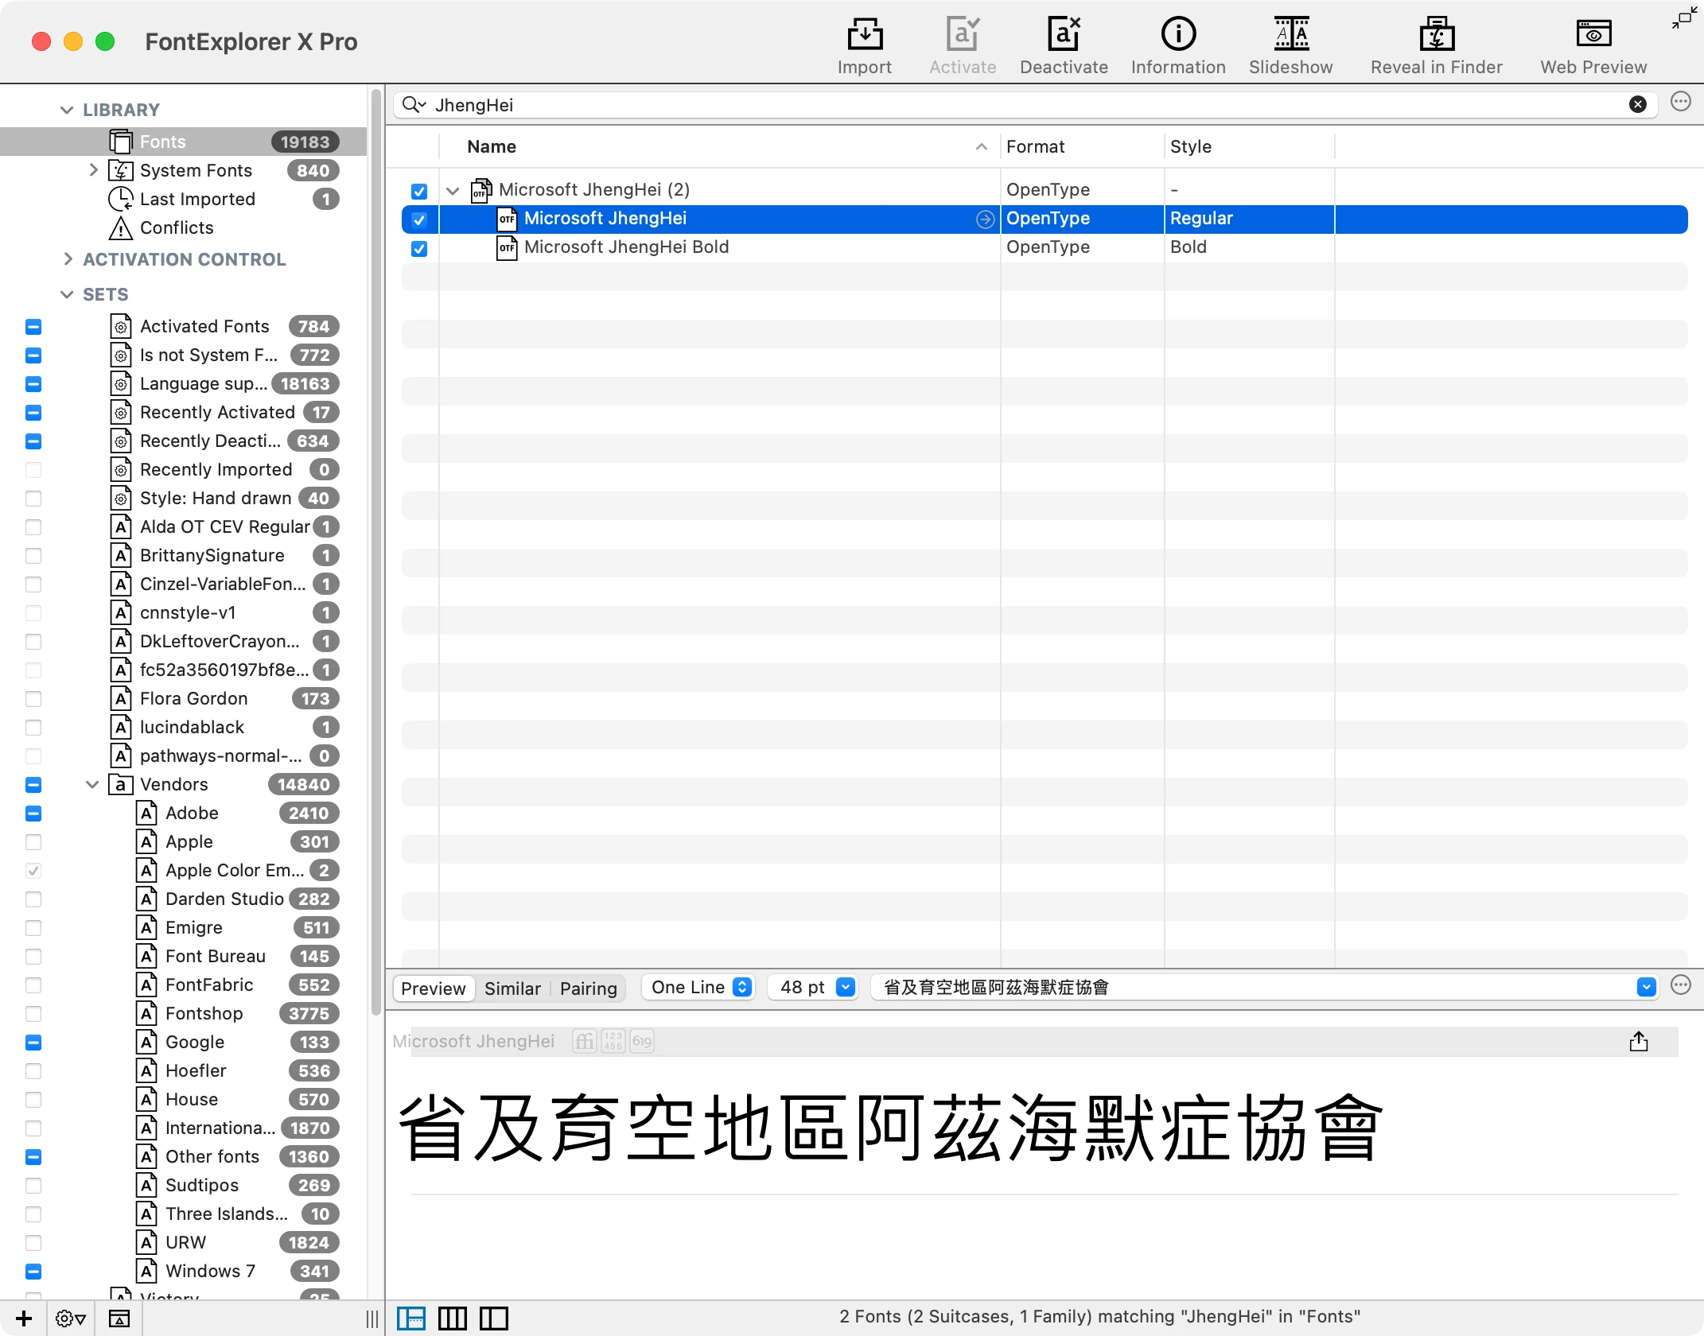Screen dimensions: 1704x1336
Task: Select the Windows 7 vendor set
Action: coord(211,1272)
